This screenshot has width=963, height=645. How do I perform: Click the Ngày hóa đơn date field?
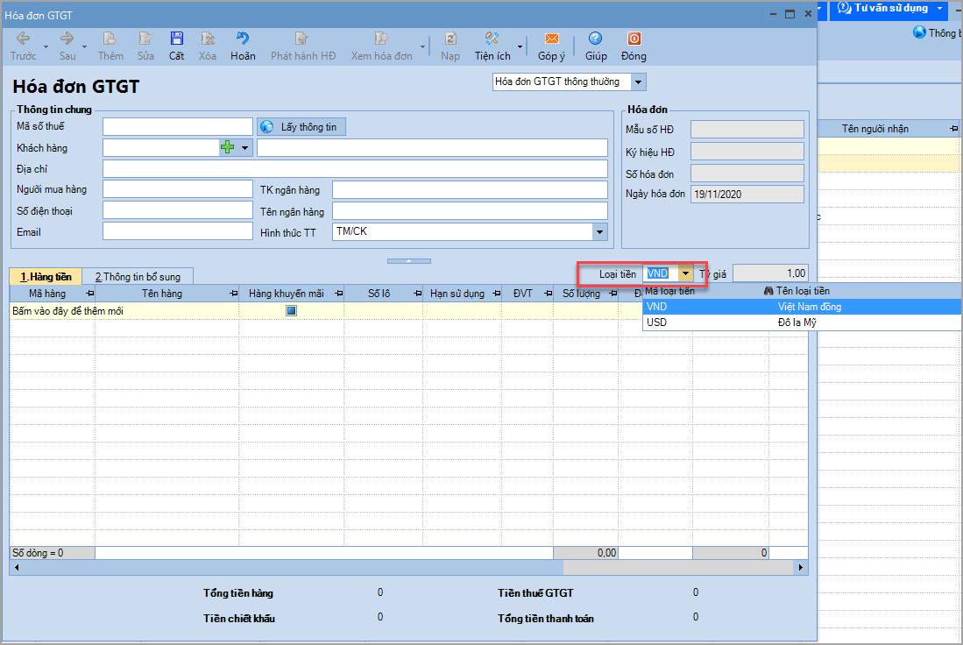click(747, 195)
